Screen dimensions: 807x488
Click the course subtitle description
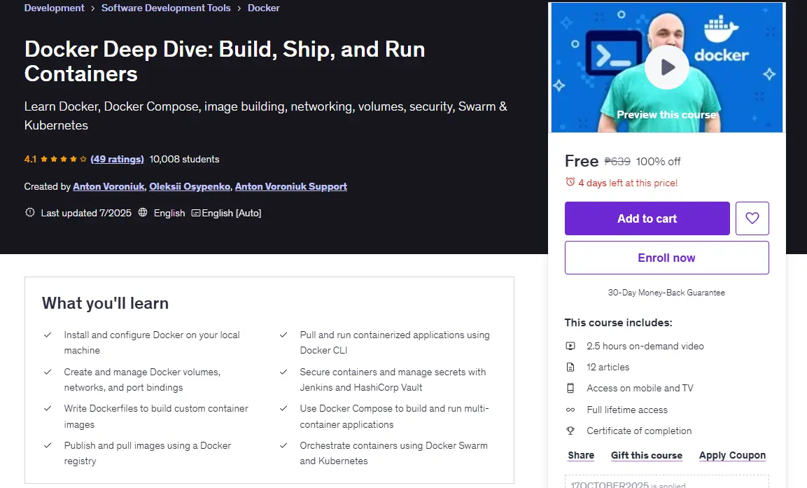265,116
